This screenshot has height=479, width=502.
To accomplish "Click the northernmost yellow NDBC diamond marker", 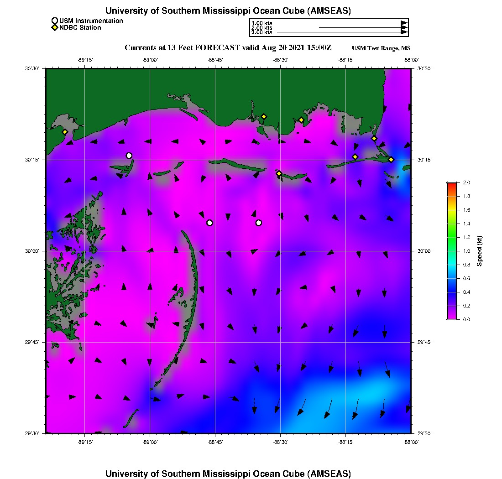I will (264, 116).
